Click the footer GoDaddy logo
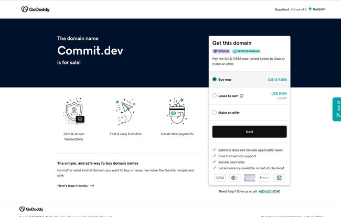 [31, 209]
